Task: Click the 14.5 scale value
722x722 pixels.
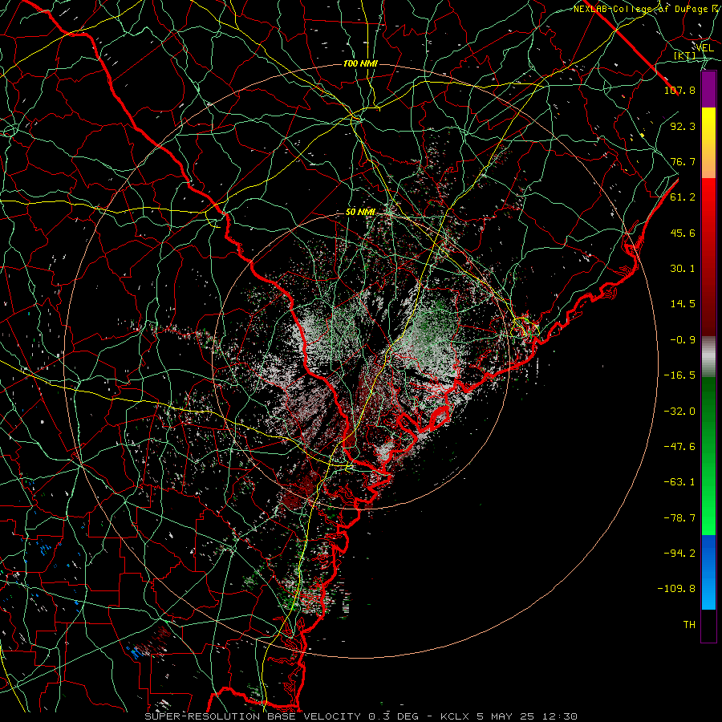Action: [683, 304]
